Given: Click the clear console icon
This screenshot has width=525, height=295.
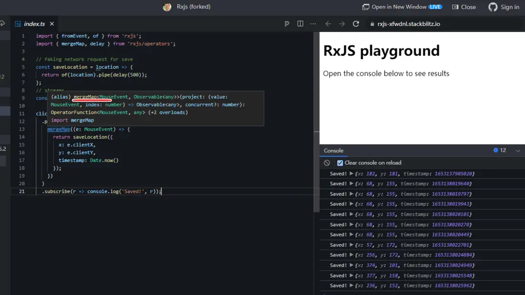Looking at the screenshot, I should click(x=327, y=163).
